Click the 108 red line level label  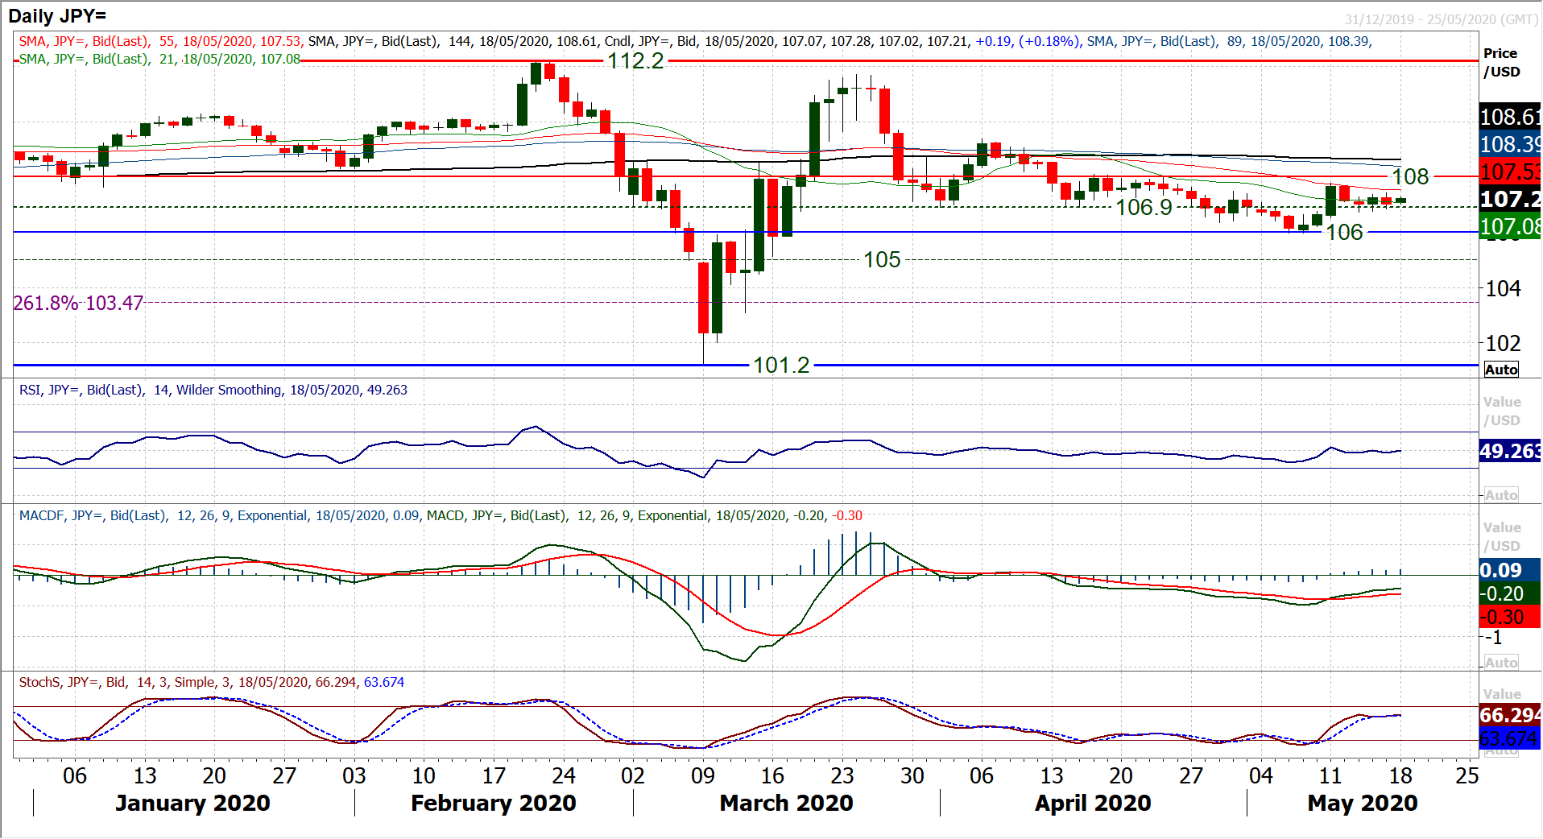click(x=1410, y=177)
